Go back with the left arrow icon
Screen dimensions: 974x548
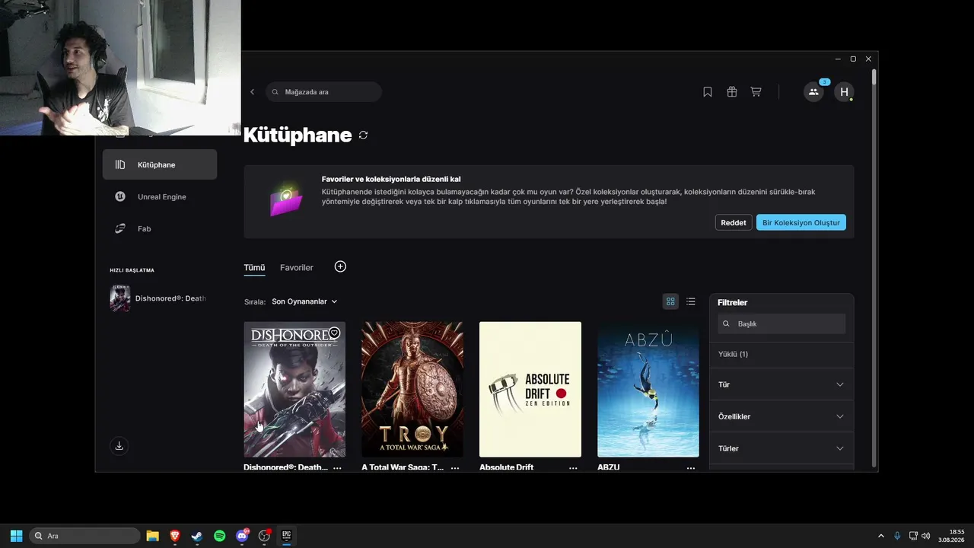click(x=252, y=92)
